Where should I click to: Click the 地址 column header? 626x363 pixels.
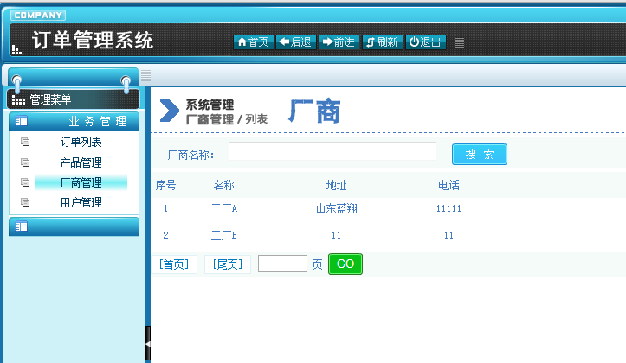click(336, 185)
